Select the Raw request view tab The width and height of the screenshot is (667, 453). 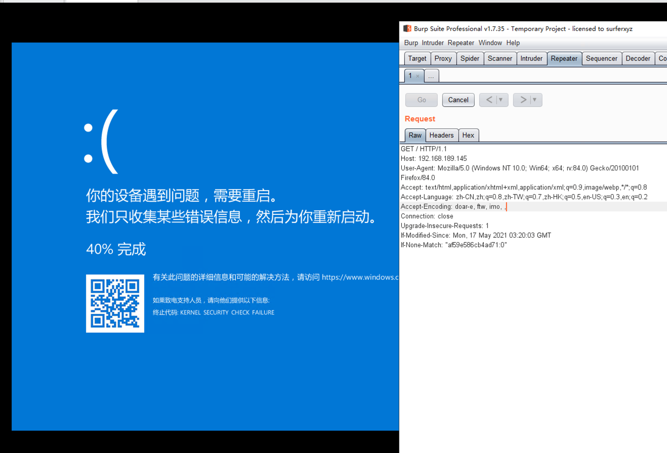coord(415,135)
